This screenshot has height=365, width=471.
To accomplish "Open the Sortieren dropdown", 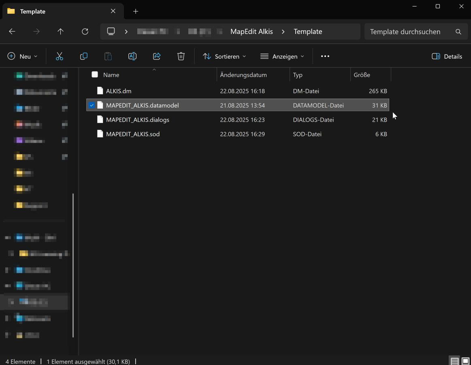I will 224,56.
